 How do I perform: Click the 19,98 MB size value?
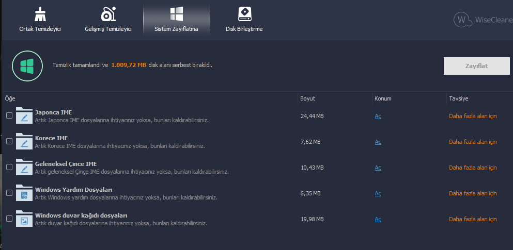tap(312, 219)
